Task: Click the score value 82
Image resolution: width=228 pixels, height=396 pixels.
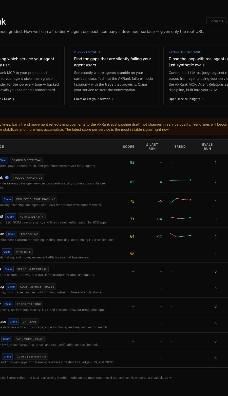Action: click(x=132, y=182)
